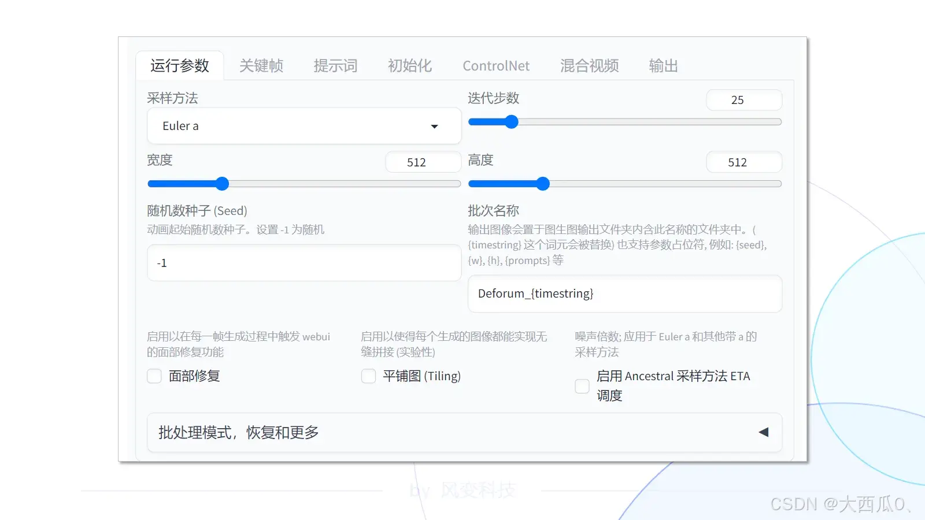Image resolution: width=925 pixels, height=520 pixels.
Task: Click the text 动画起始随机数种子。设置 -1 为随机
Action: [236, 230]
